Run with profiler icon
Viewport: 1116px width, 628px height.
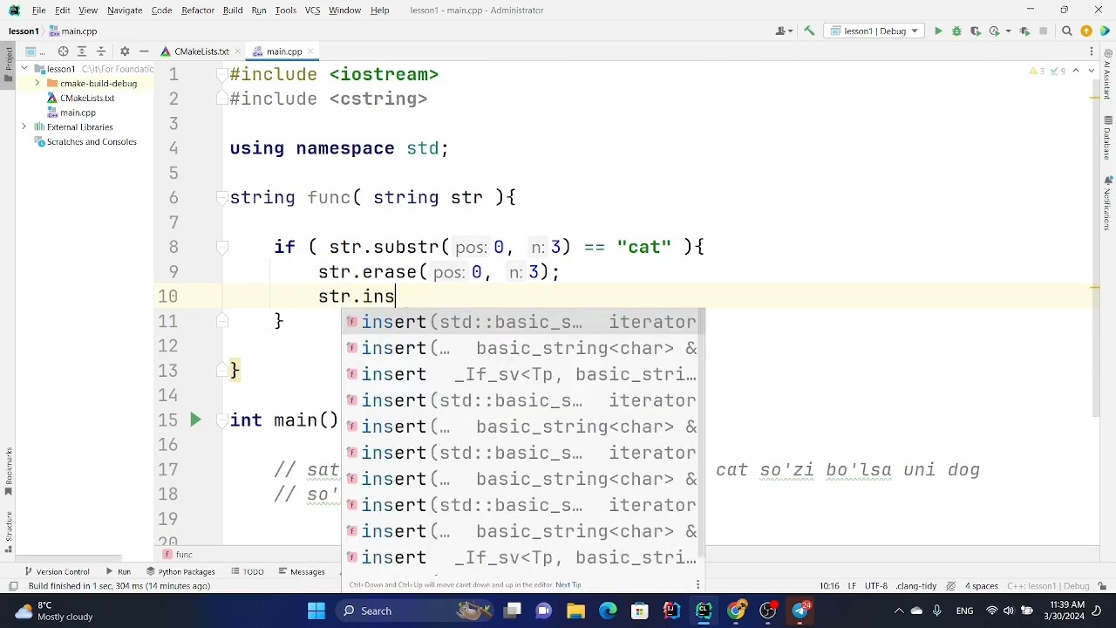(993, 31)
